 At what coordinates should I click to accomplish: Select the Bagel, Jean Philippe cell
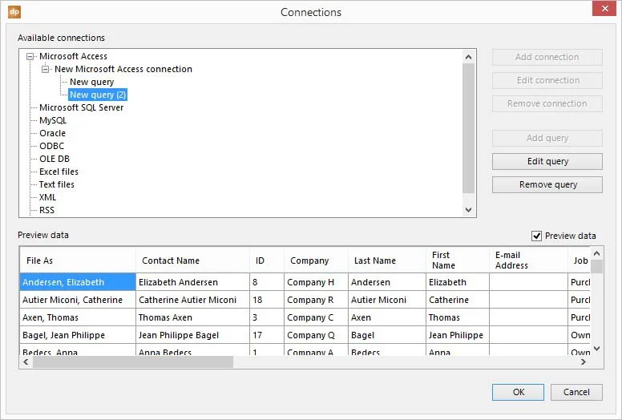tap(78, 335)
